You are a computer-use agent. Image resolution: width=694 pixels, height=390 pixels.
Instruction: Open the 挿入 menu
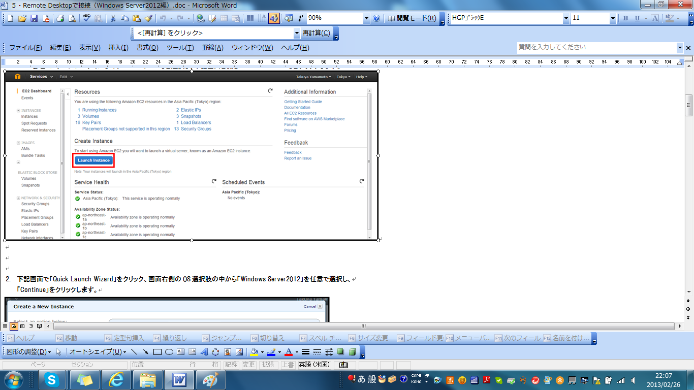pyautogui.click(x=118, y=48)
